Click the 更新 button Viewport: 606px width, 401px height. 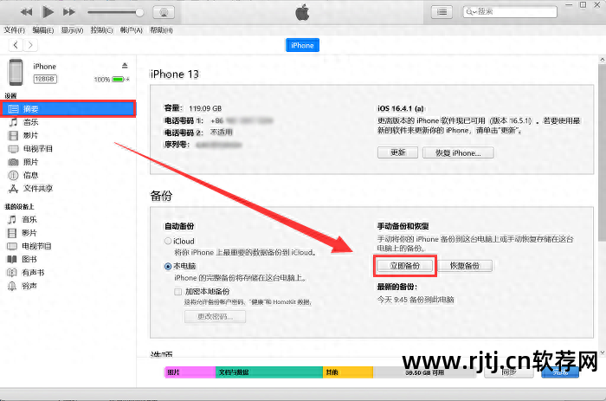click(397, 152)
